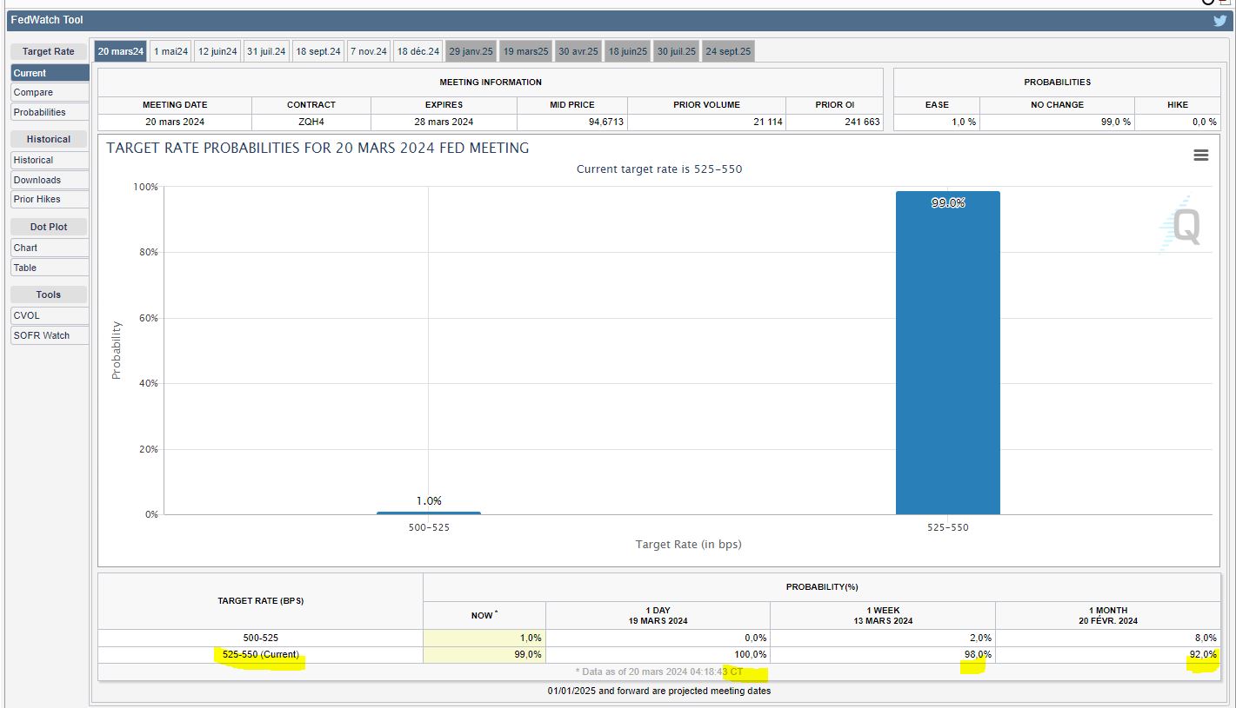Click the Twitter bird icon
The width and height of the screenshot is (1236, 708).
(x=1219, y=21)
